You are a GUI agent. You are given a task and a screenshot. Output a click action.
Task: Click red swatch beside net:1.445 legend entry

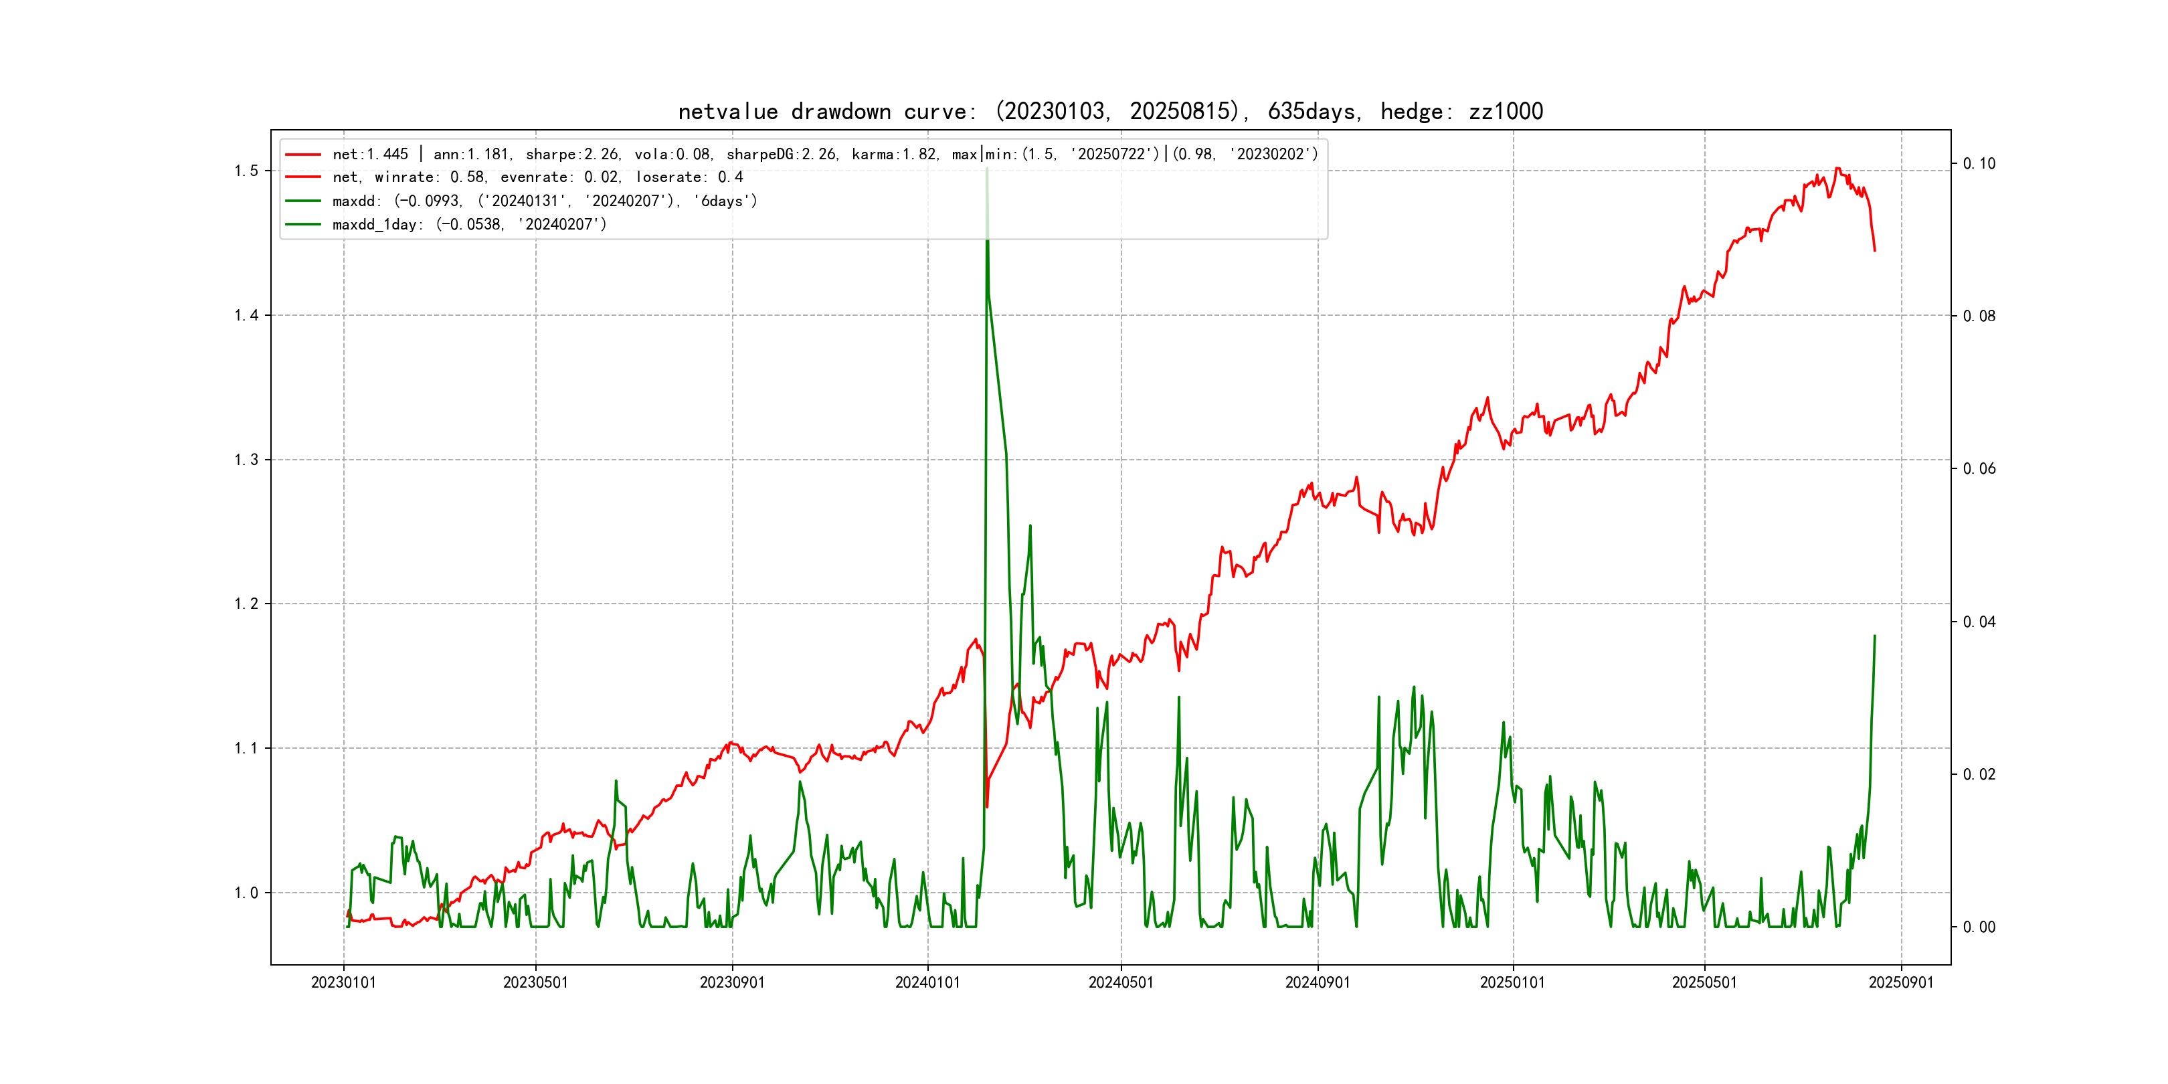click(x=303, y=154)
